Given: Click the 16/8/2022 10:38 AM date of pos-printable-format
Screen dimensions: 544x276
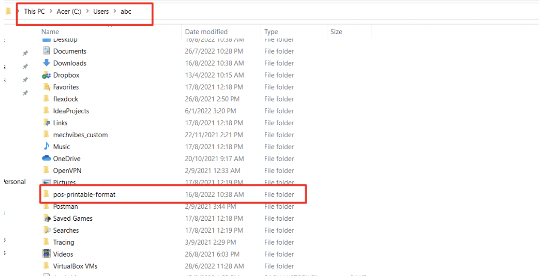Looking at the screenshot, I should (x=215, y=195).
